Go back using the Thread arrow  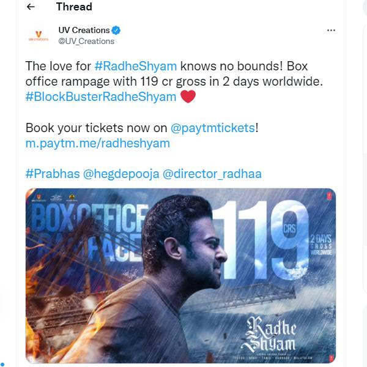click(31, 7)
